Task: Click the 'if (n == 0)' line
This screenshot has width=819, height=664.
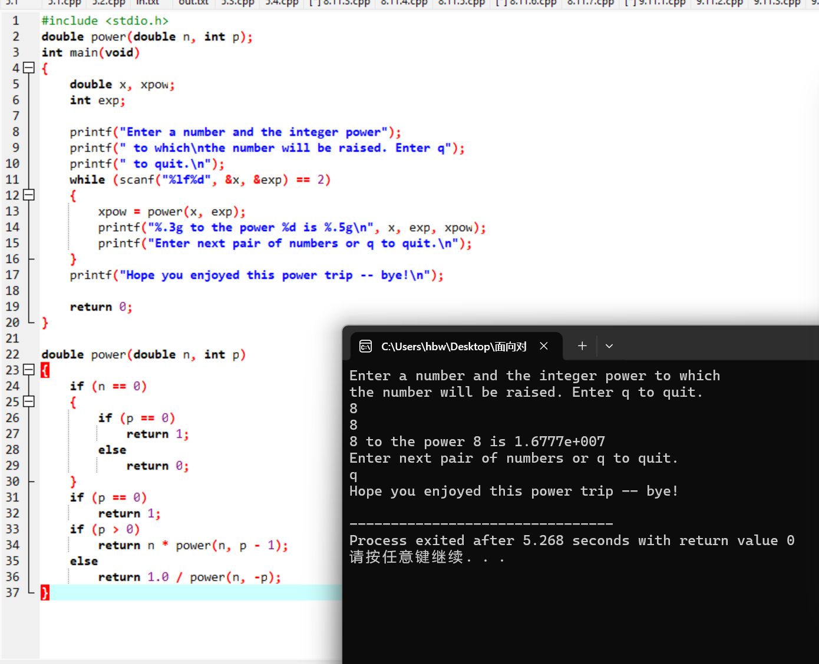Action: 108,386
